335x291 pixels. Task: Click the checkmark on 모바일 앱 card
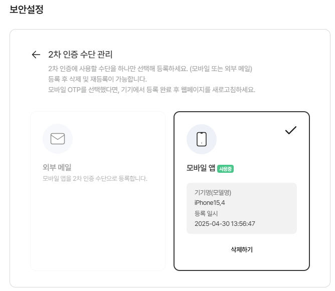[291, 130]
